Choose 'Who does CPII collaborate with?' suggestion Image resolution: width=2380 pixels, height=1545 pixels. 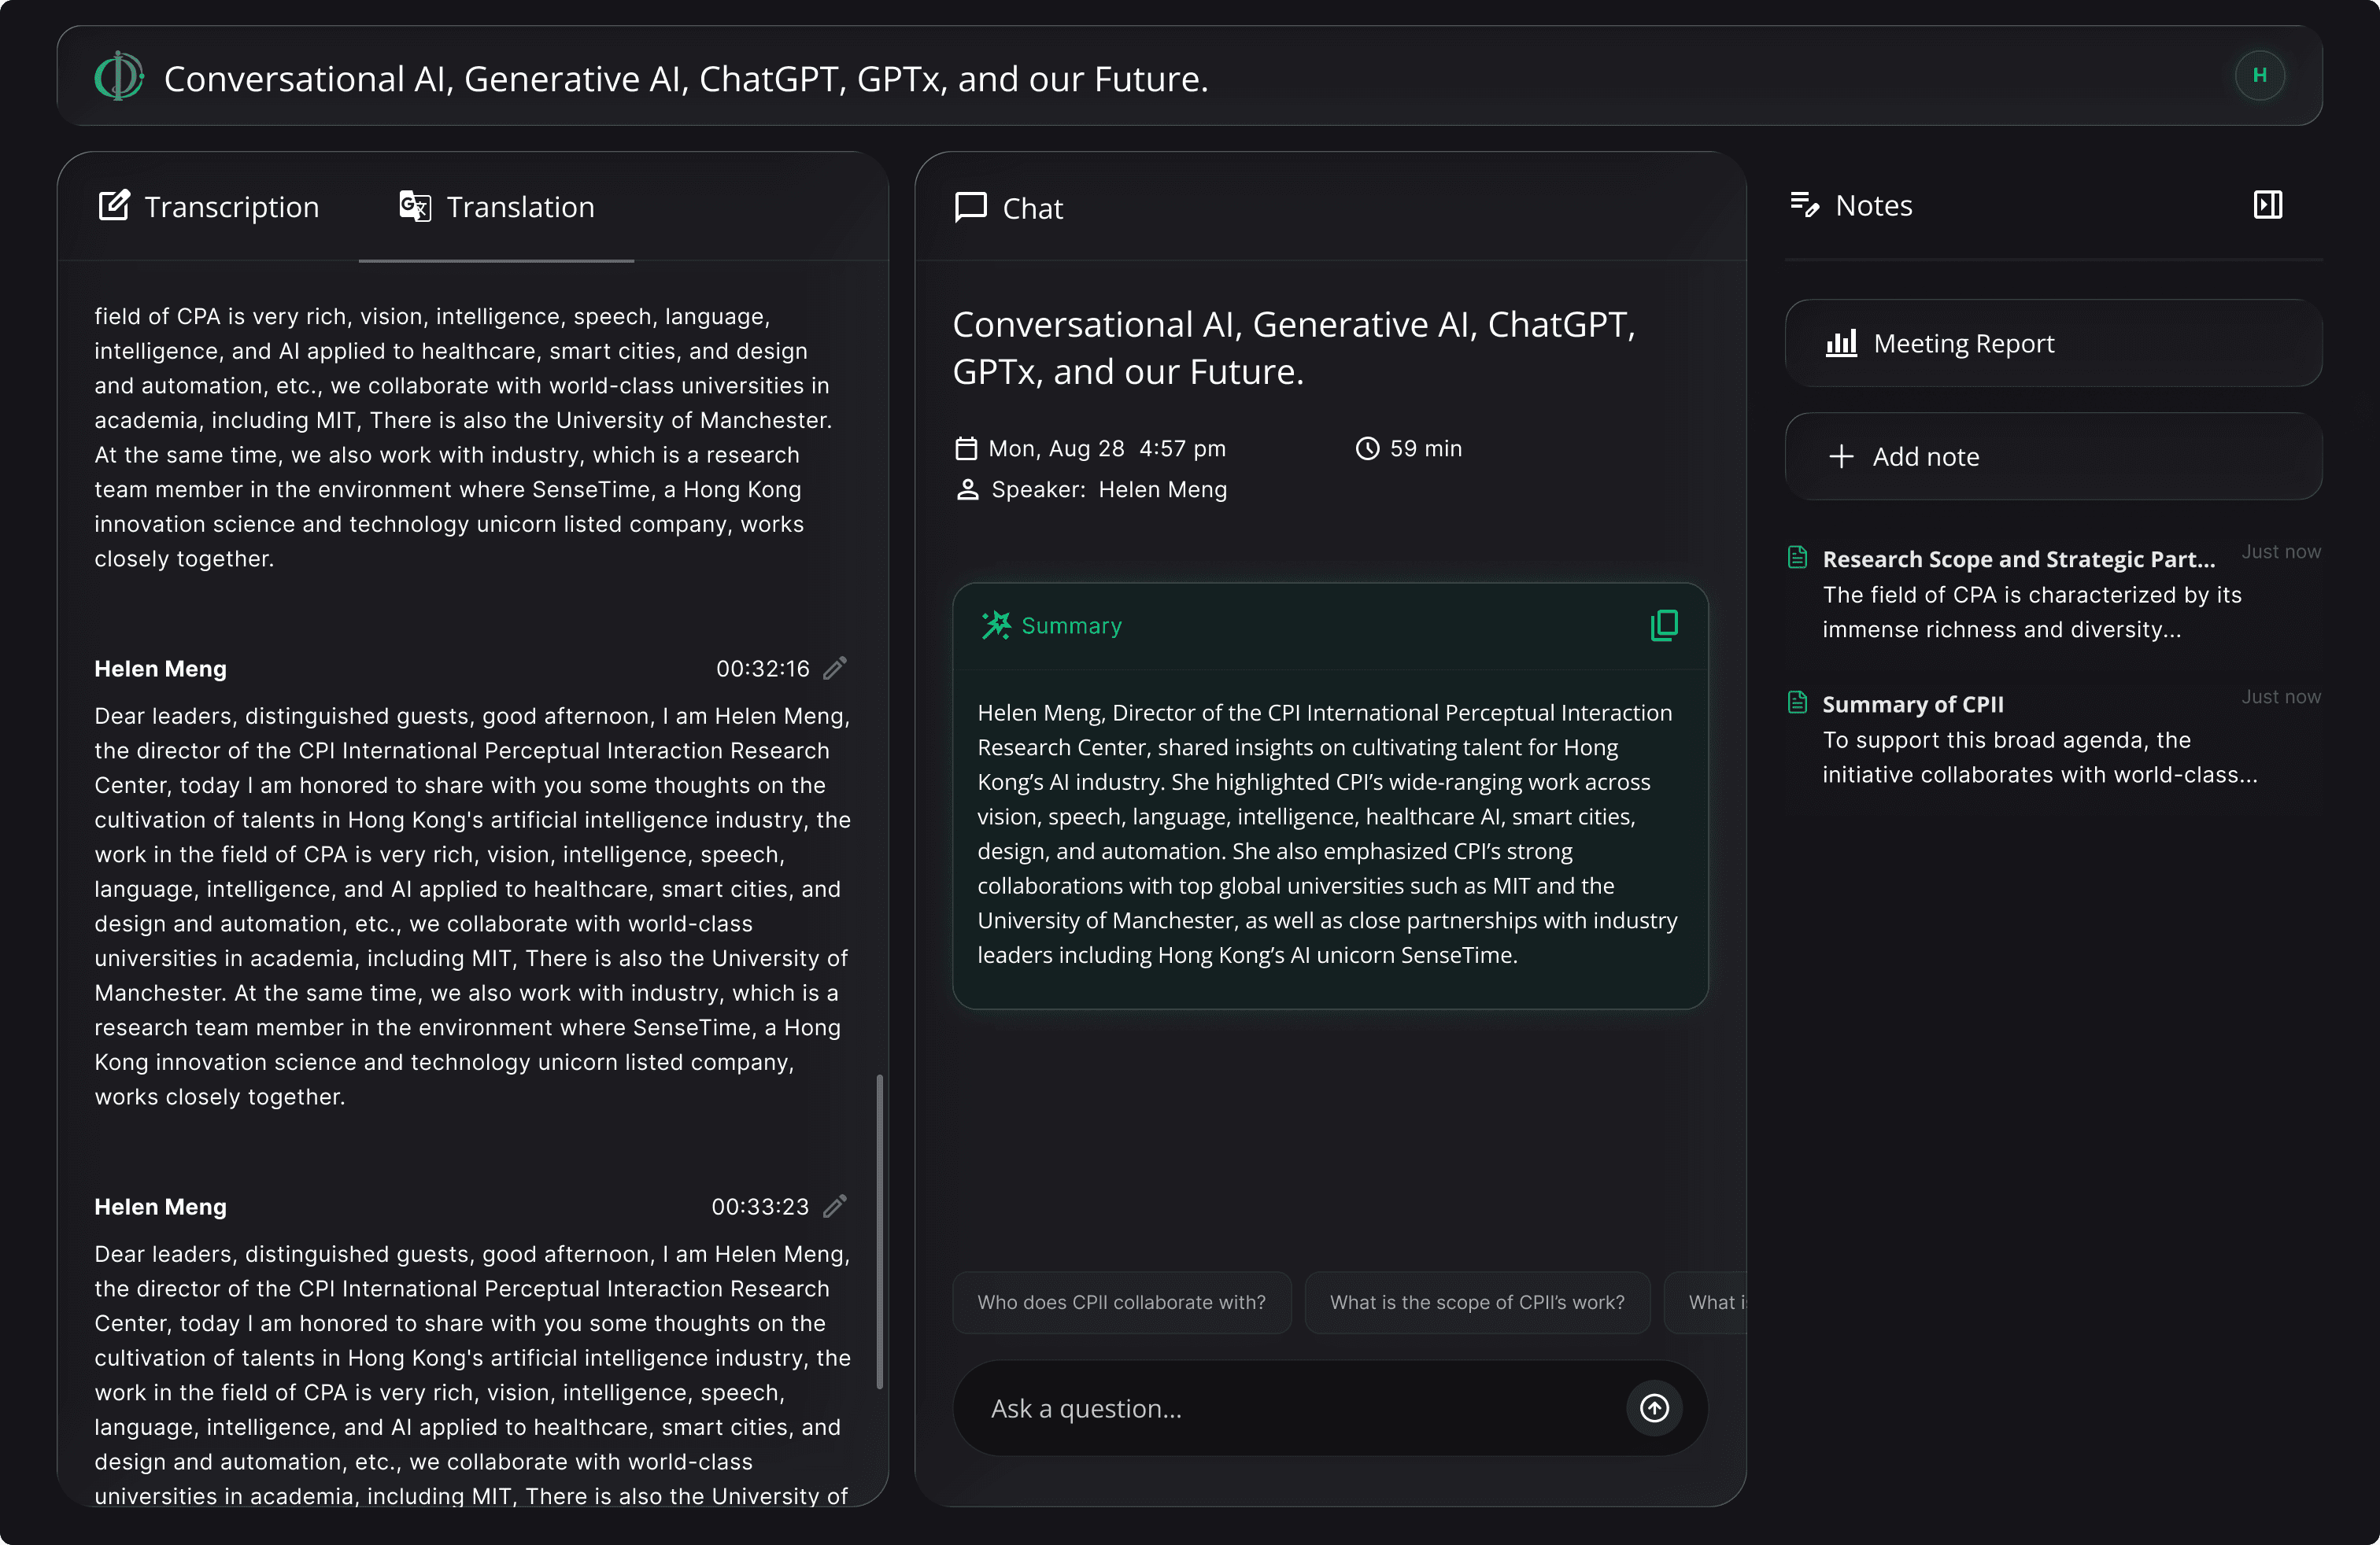tap(1121, 1302)
